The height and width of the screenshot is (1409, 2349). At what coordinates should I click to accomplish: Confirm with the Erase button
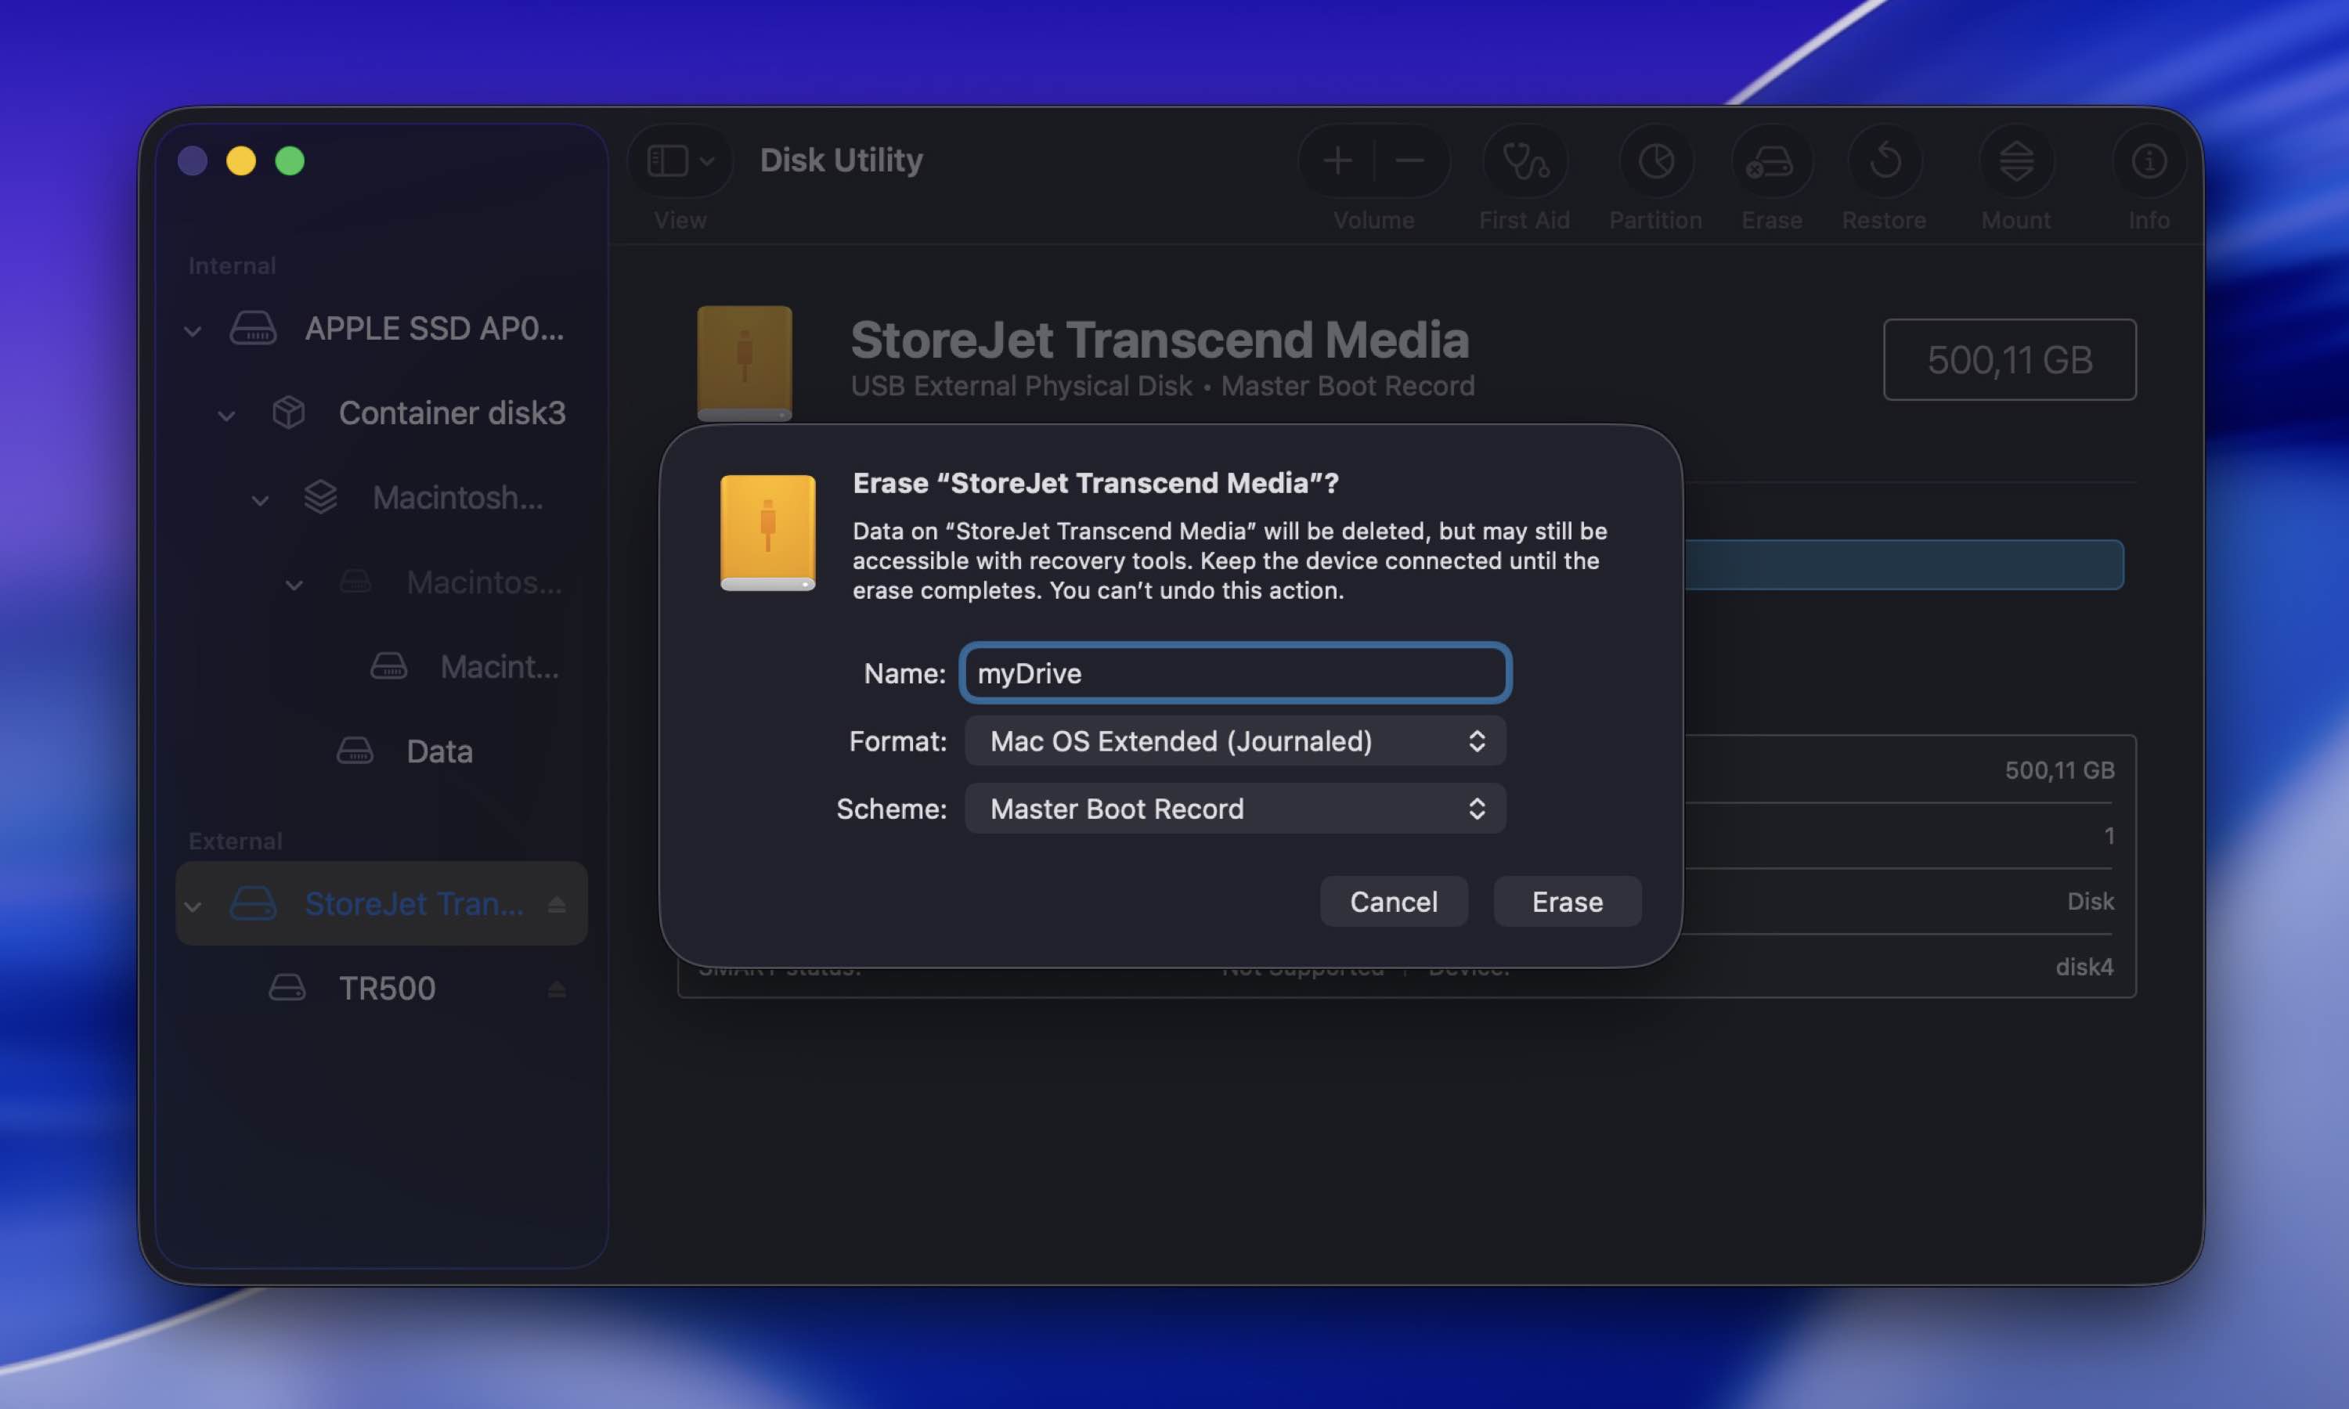tap(1568, 901)
